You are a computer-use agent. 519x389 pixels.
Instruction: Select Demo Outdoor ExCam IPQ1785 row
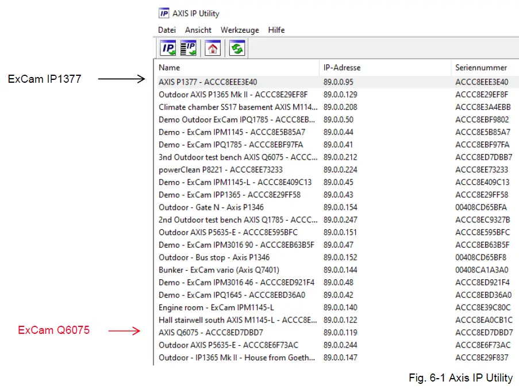[x=337, y=120]
